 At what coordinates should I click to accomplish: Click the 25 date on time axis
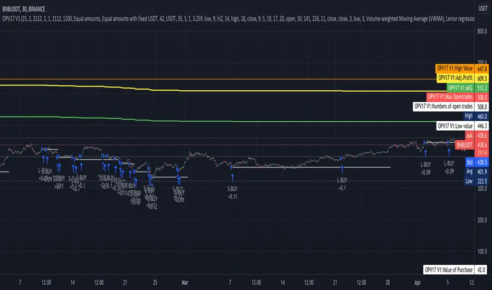(x=155, y=283)
